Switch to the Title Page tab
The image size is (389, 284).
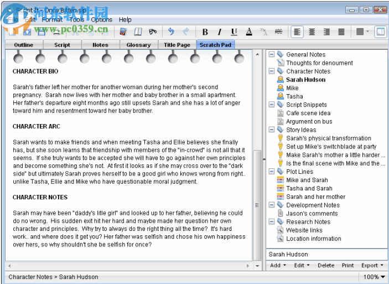(x=177, y=45)
